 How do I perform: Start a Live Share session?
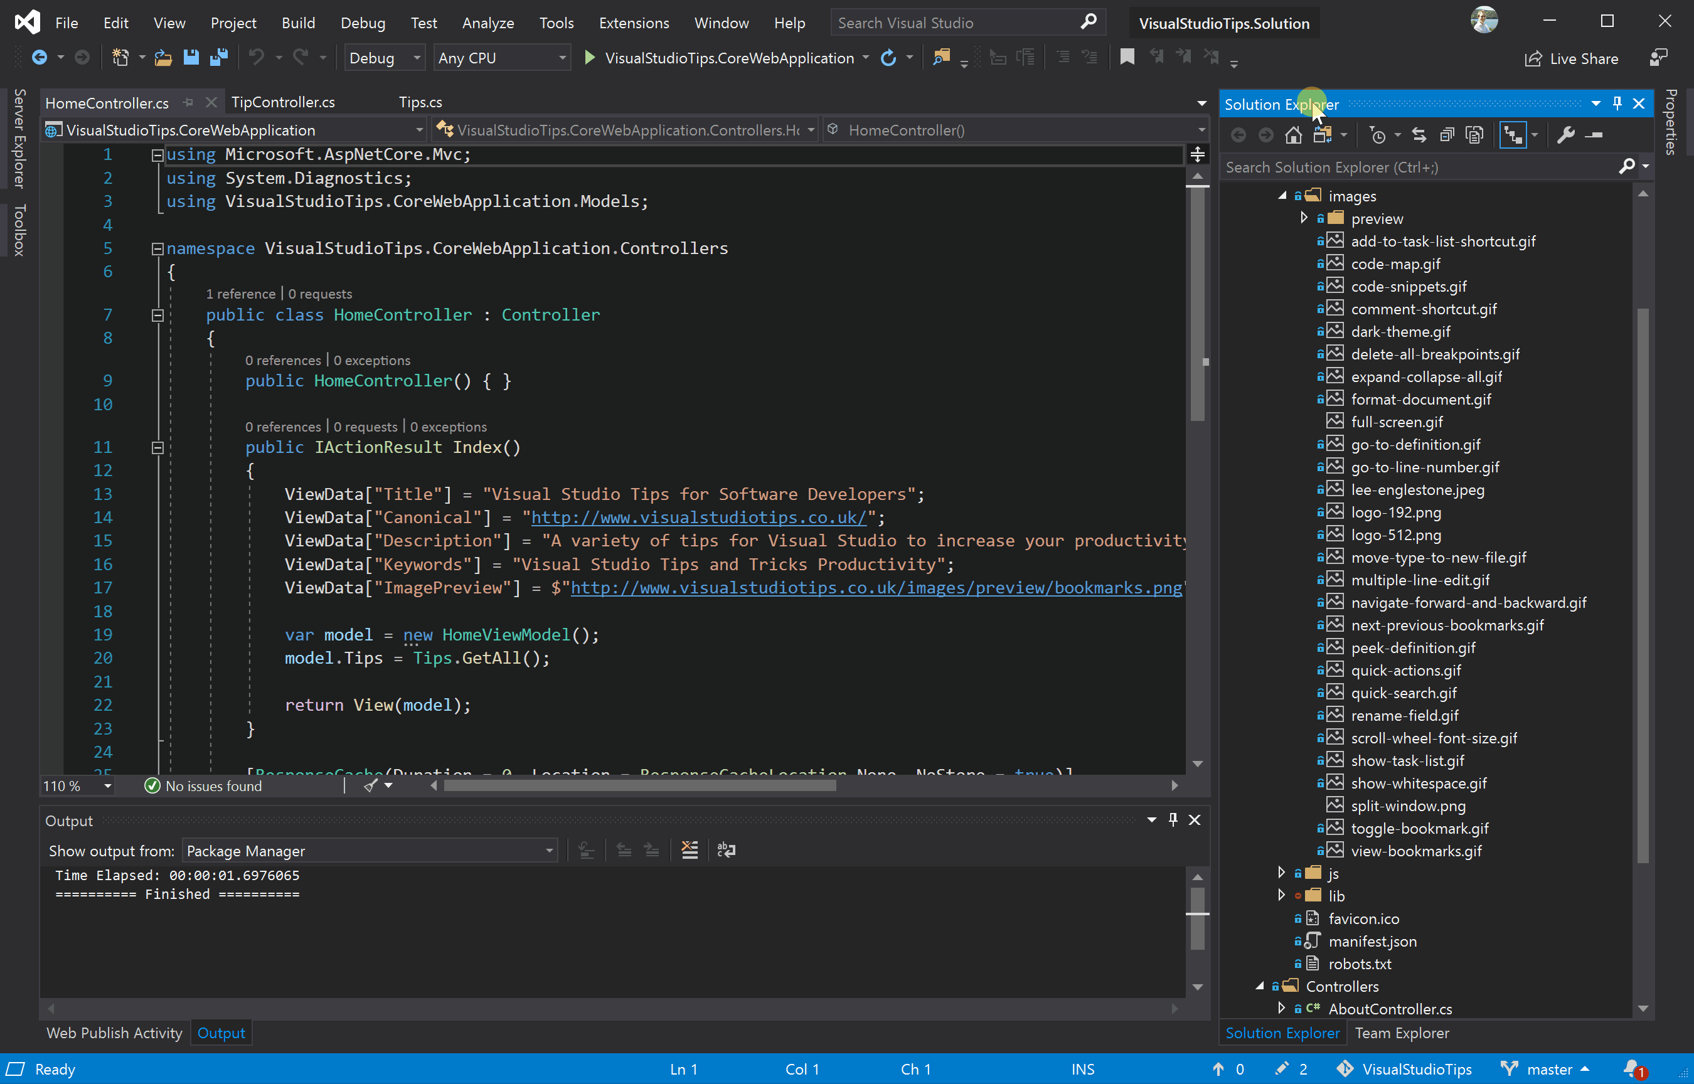1572,58
